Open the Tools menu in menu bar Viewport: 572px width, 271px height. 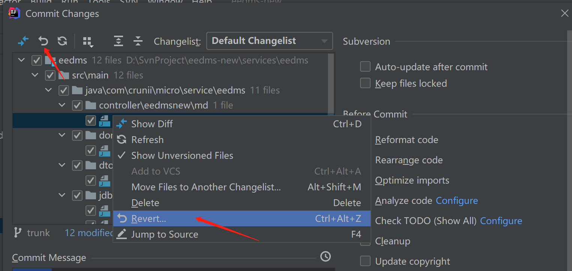(99, 2)
